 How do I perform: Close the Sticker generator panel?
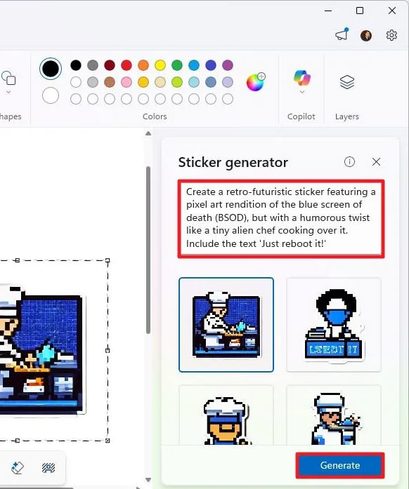pyautogui.click(x=376, y=161)
